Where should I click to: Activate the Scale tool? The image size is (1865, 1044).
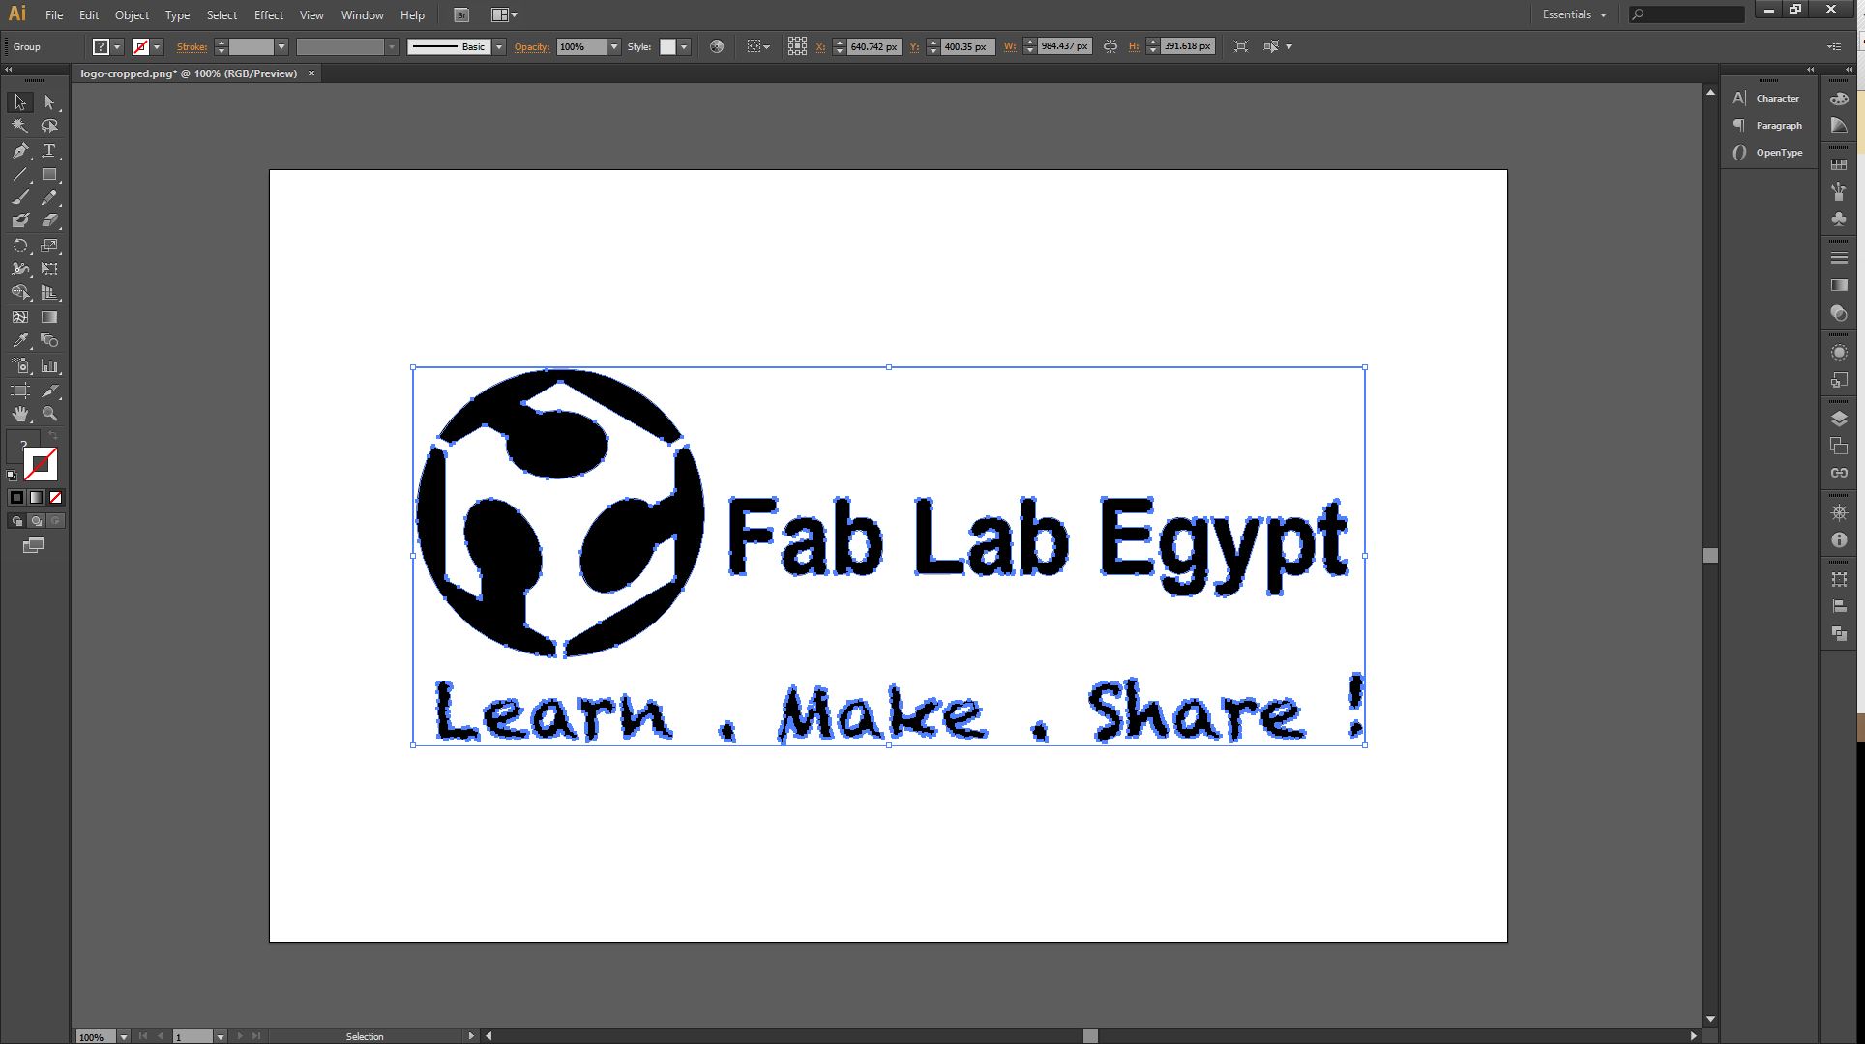[49, 246]
